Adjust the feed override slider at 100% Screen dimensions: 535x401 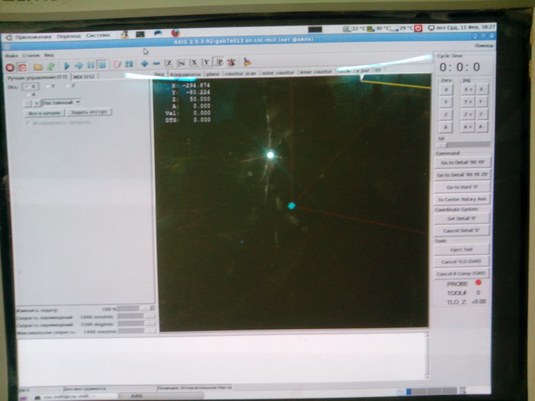(x=137, y=308)
